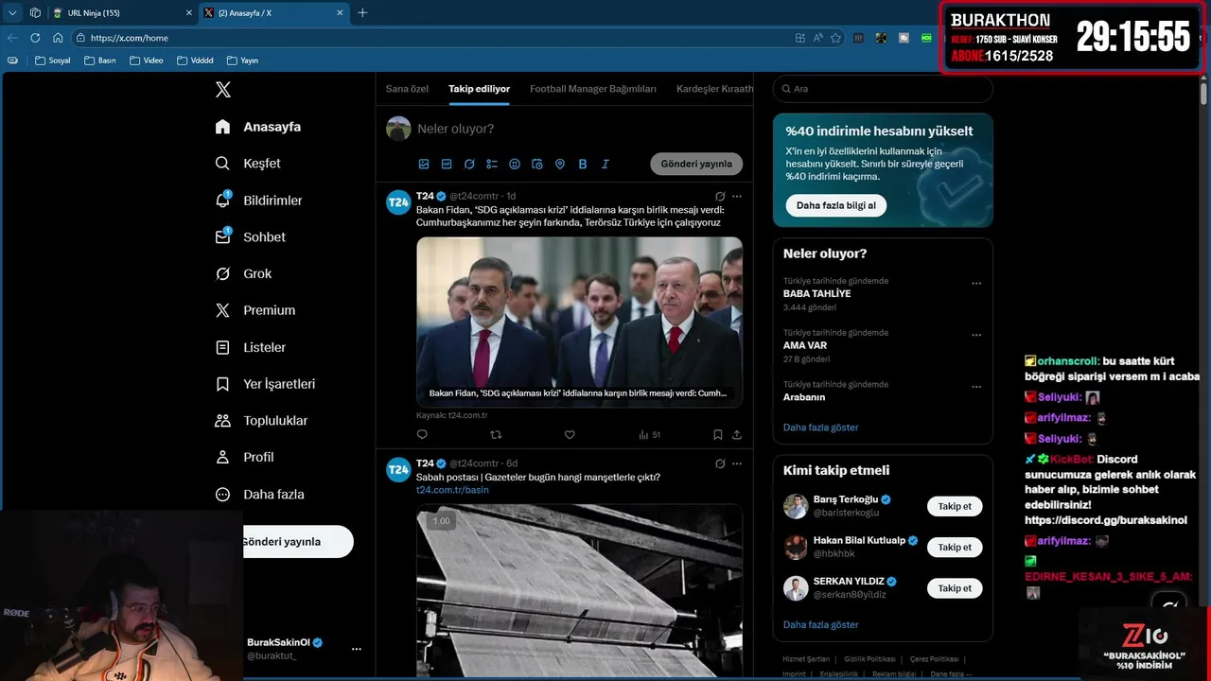Follow SERKAN YILDIZ
Image resolution: width=1211 pixels, height=681 pixels.
click(955, 588)
